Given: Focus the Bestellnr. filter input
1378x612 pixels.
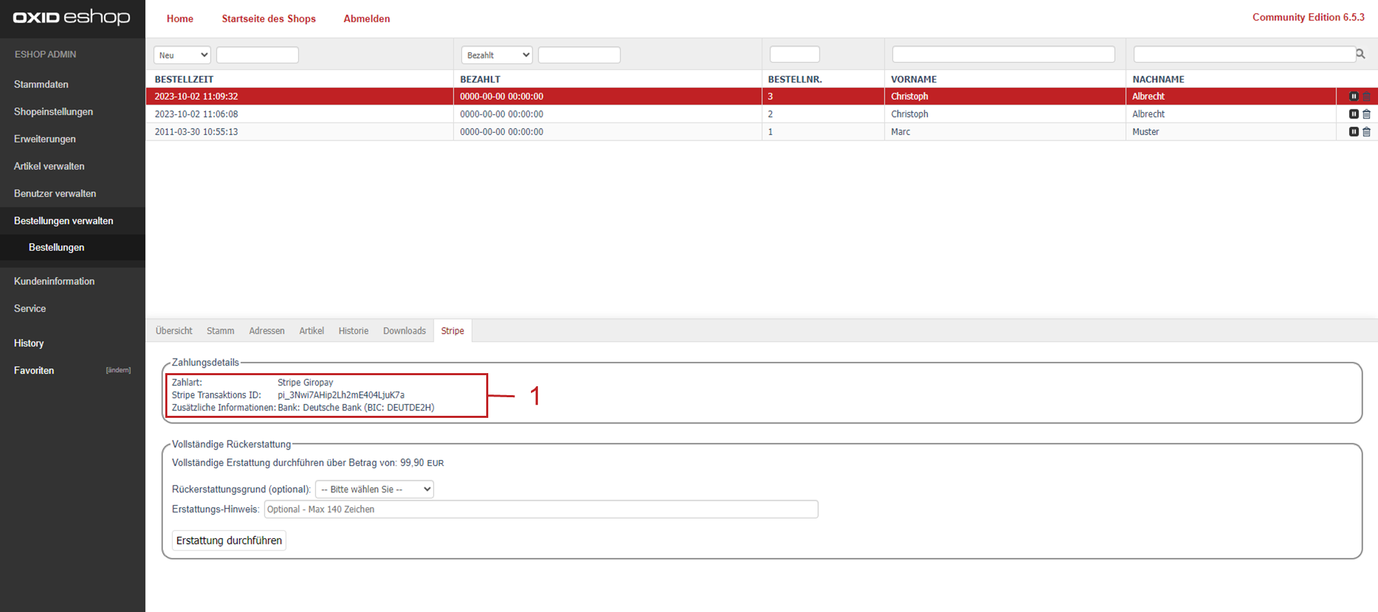Looking at the screenshot, I should [795, 54].
